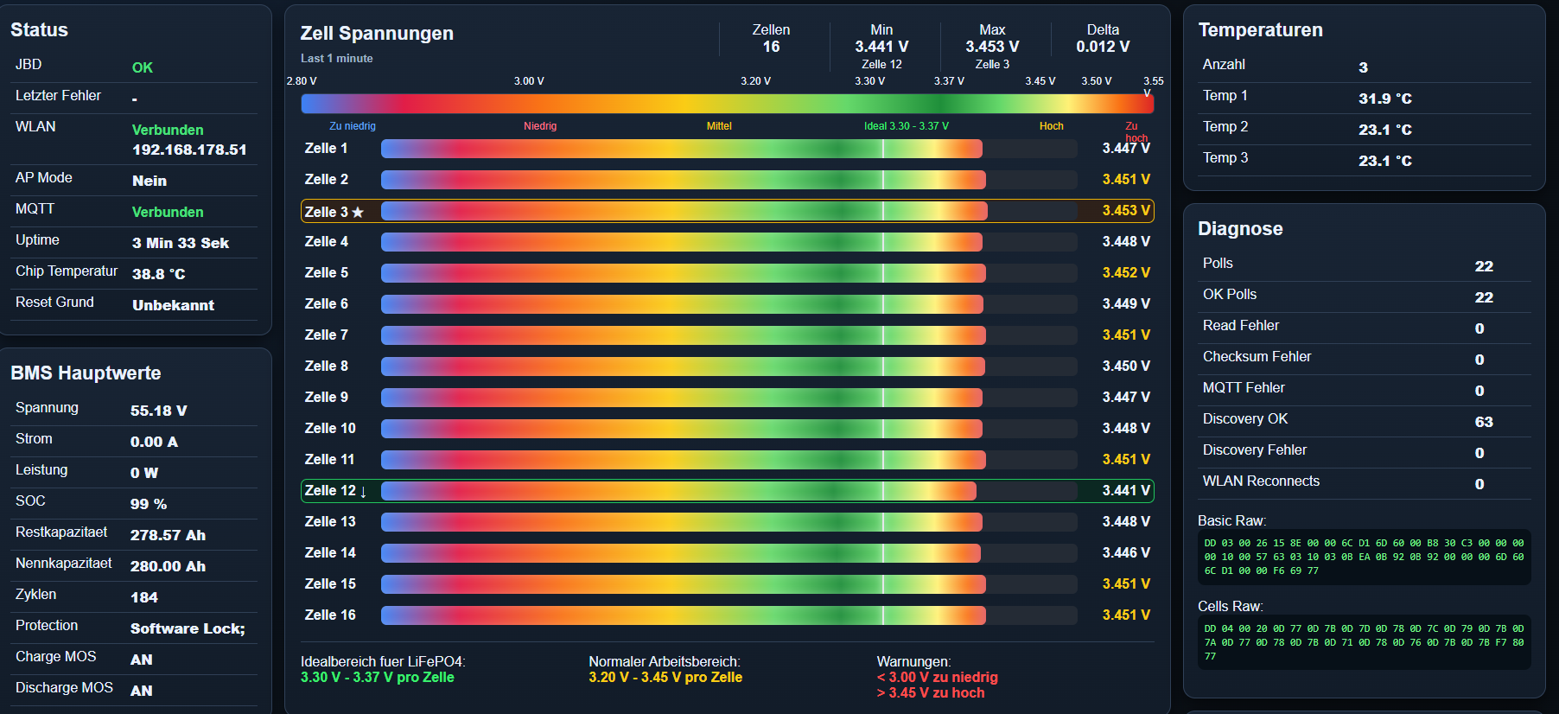Click the Temp 1 reading 31.9 °C
This screenshot has height=714, width=1559.
pyautogui.click(x=1384, y=99)
